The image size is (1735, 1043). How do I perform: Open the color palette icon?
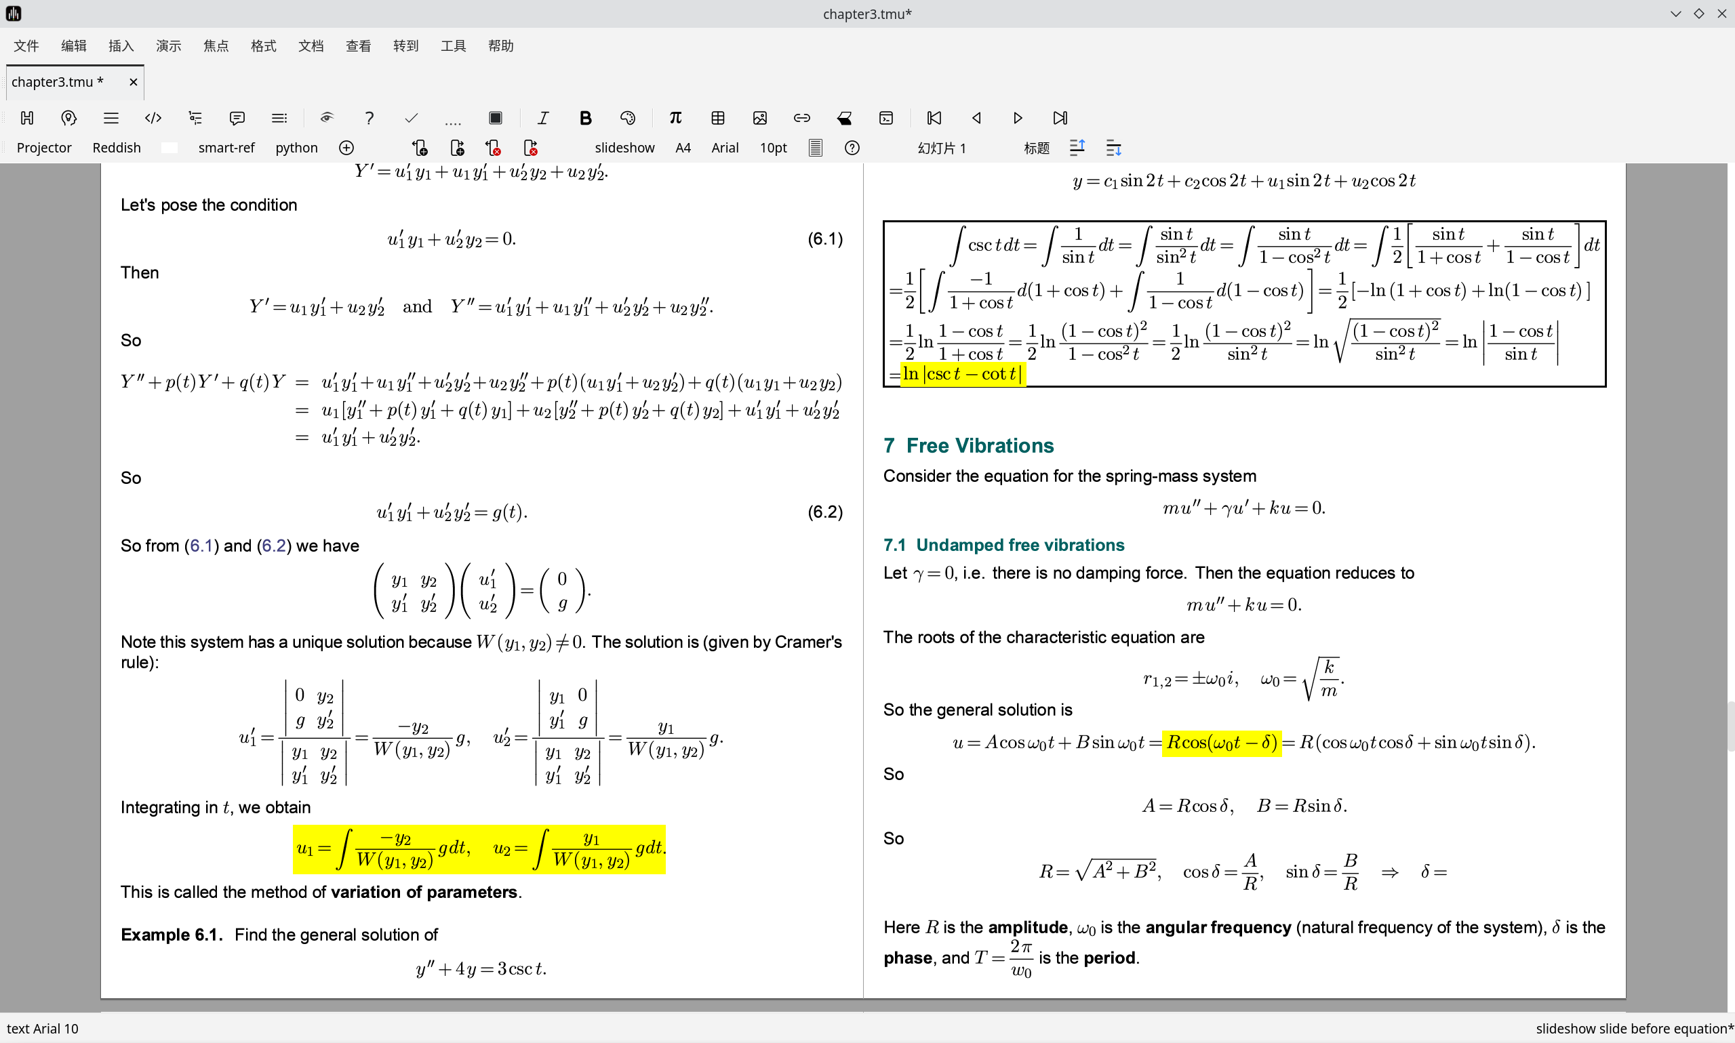(628, 118)
